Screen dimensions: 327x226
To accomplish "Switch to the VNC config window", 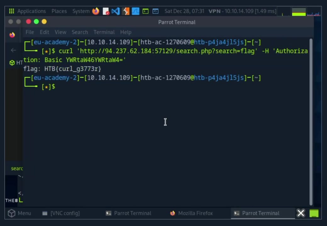I will 61,213.
